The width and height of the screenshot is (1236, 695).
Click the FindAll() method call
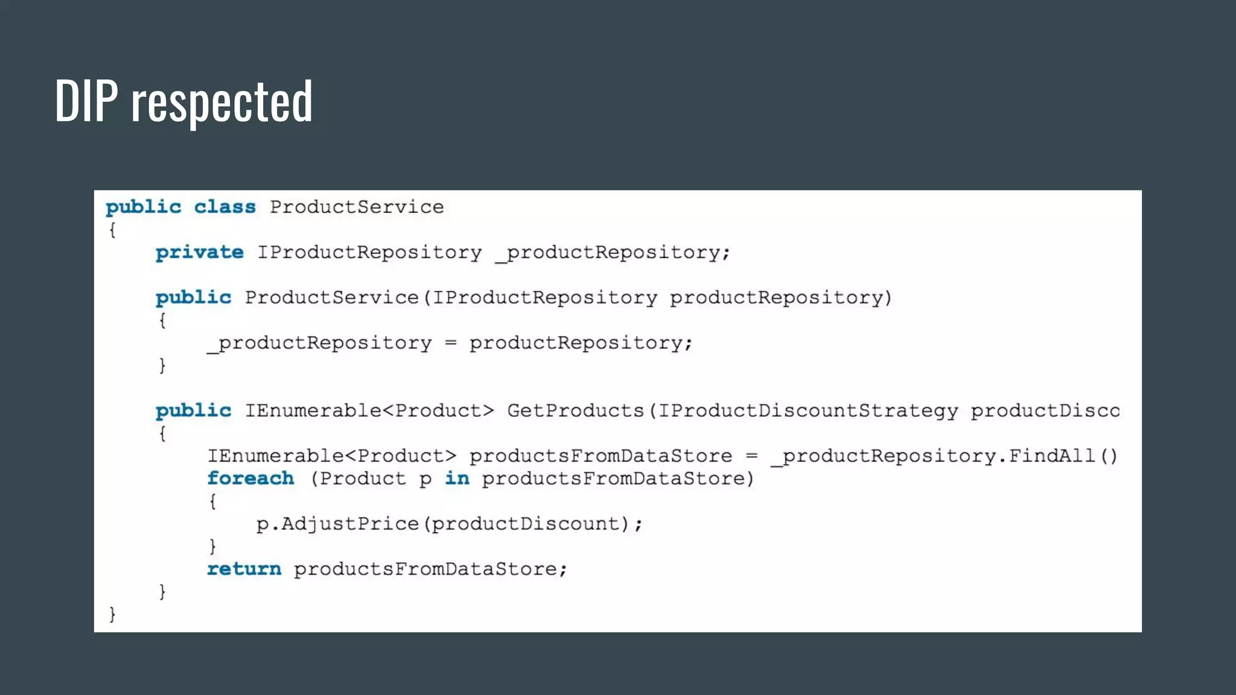[x=1063, y=456]
